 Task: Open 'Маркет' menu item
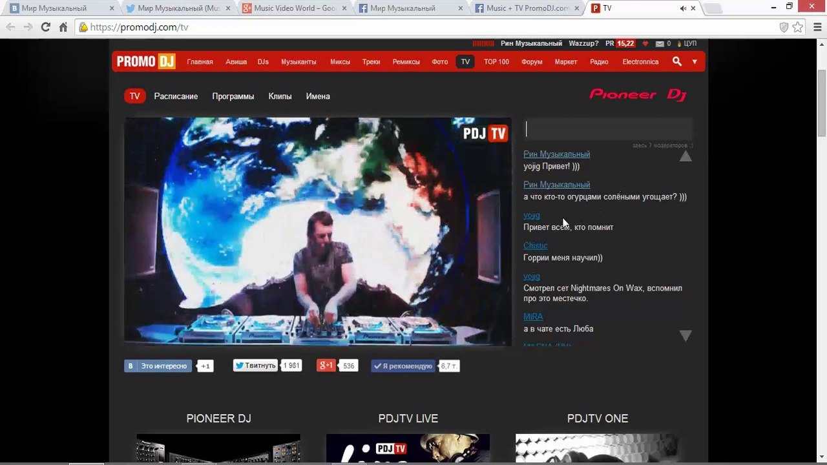point(565,62)
